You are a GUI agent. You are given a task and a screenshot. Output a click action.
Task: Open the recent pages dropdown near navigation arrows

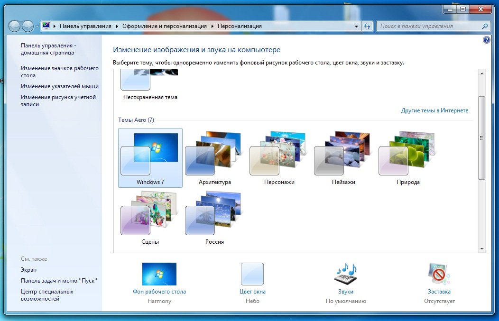[37, 27]
